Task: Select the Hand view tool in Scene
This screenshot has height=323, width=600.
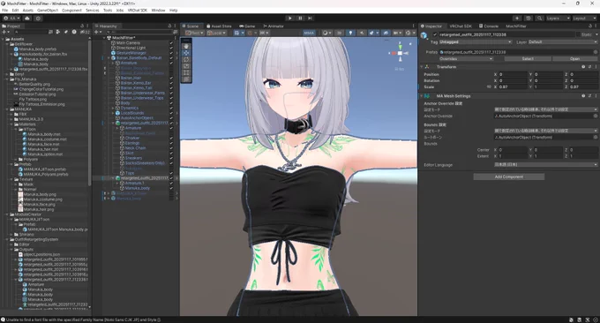Action: click(x=186, y=46)
